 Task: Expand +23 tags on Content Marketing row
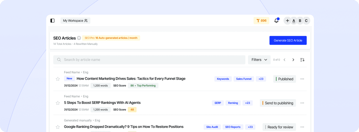click(261, 79)
